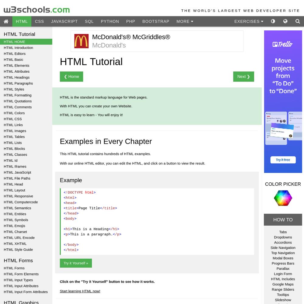Click McDonald's McGriddles ad title

(x=131, y=37)
